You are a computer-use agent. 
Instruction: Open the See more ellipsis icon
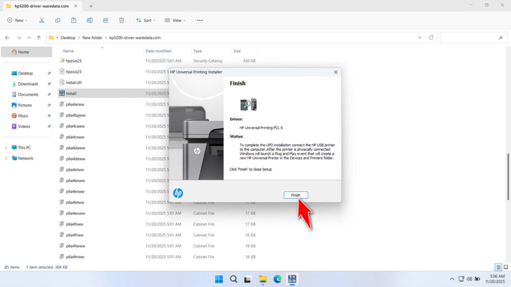tap(200, 20)
